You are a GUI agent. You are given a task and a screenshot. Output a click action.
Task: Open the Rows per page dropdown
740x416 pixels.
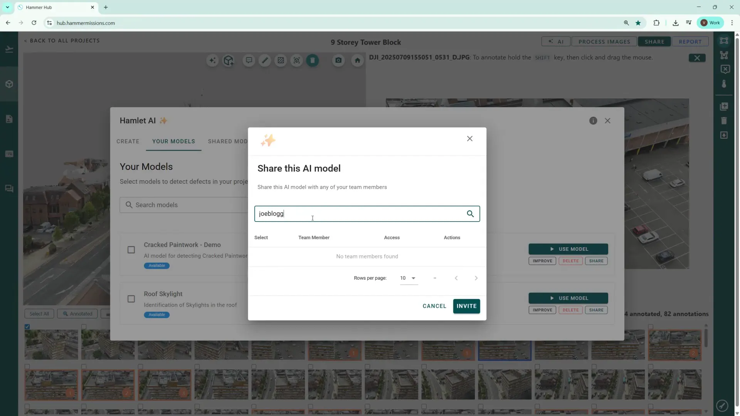coord(409,278)
